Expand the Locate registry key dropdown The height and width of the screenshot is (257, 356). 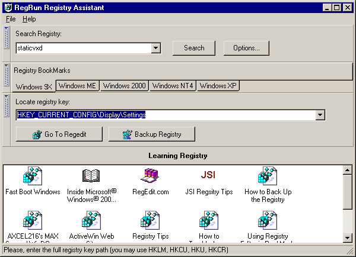[320, 115]
